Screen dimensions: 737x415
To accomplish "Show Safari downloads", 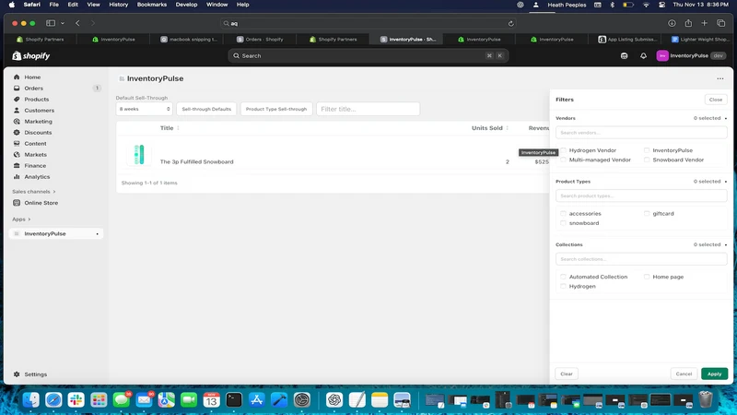I will click(x=672, y=23).
